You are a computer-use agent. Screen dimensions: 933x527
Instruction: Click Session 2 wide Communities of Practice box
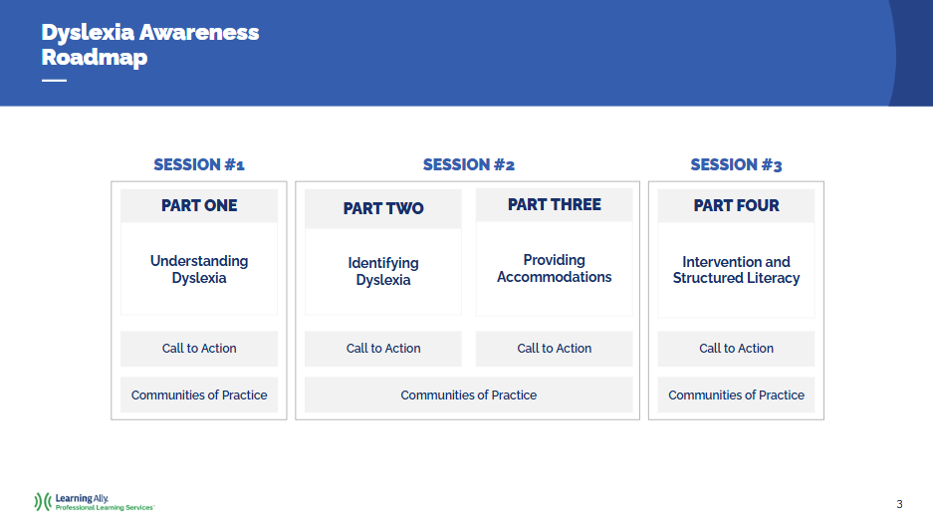468,395
